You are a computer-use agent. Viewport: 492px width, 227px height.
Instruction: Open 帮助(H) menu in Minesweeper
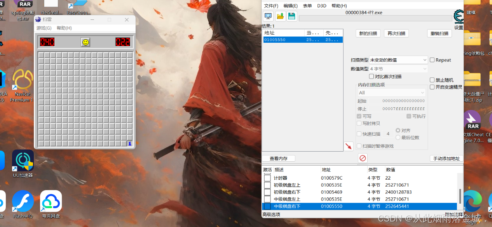64,28
